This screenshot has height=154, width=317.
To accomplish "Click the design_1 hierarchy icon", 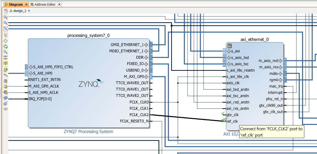I will pos(11,11).
